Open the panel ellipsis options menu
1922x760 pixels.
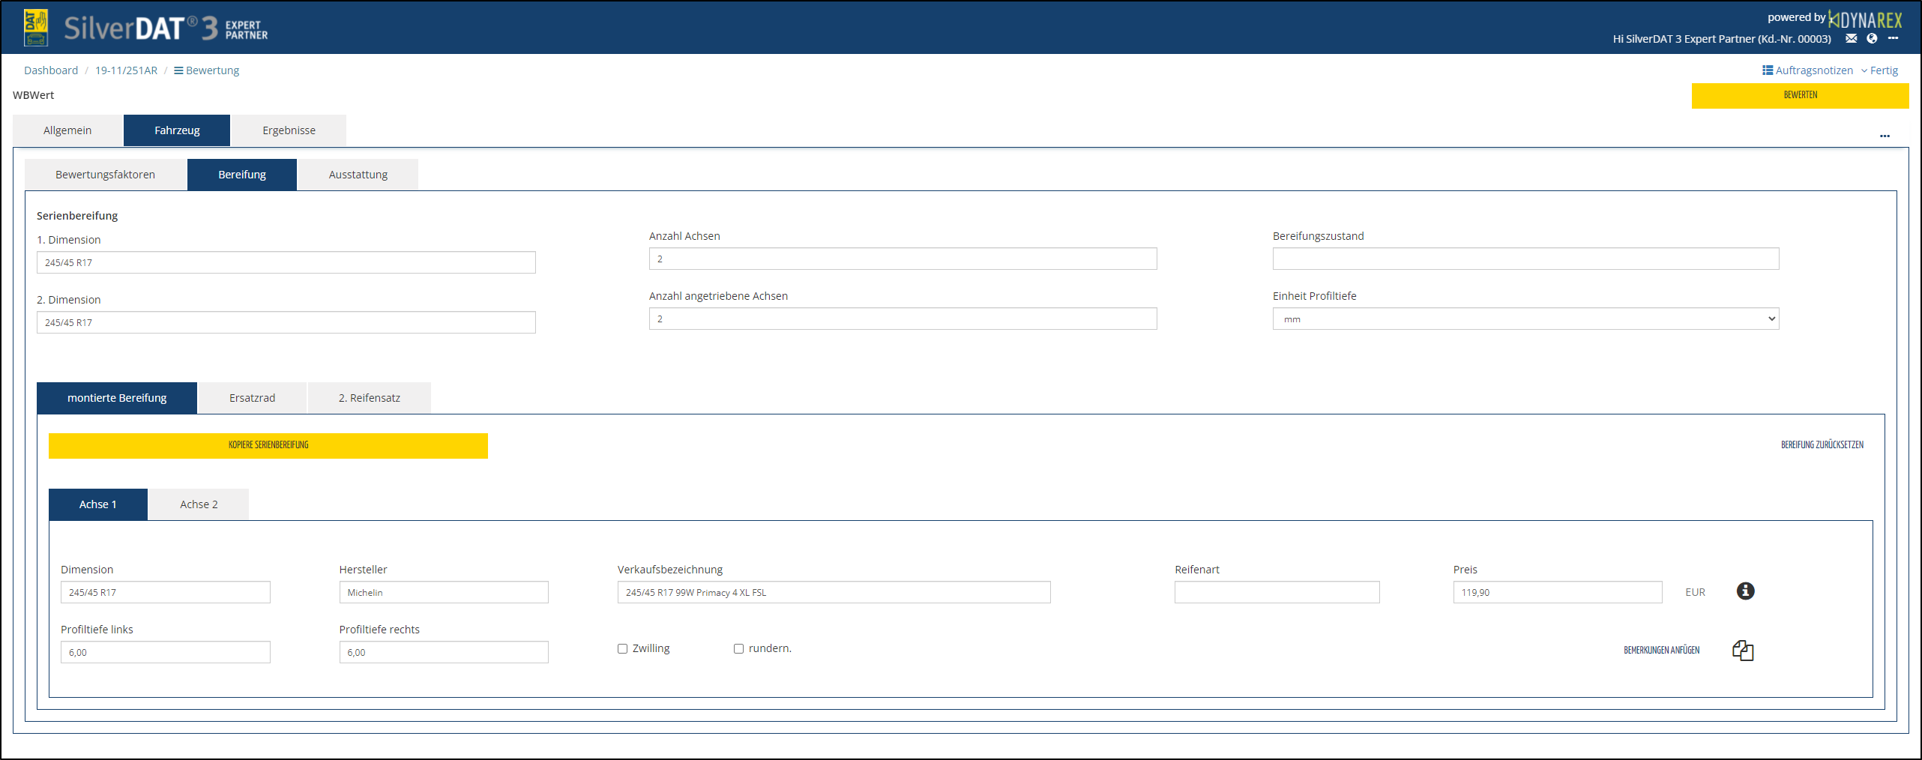pyautogui.click(x=1885, y=136)
